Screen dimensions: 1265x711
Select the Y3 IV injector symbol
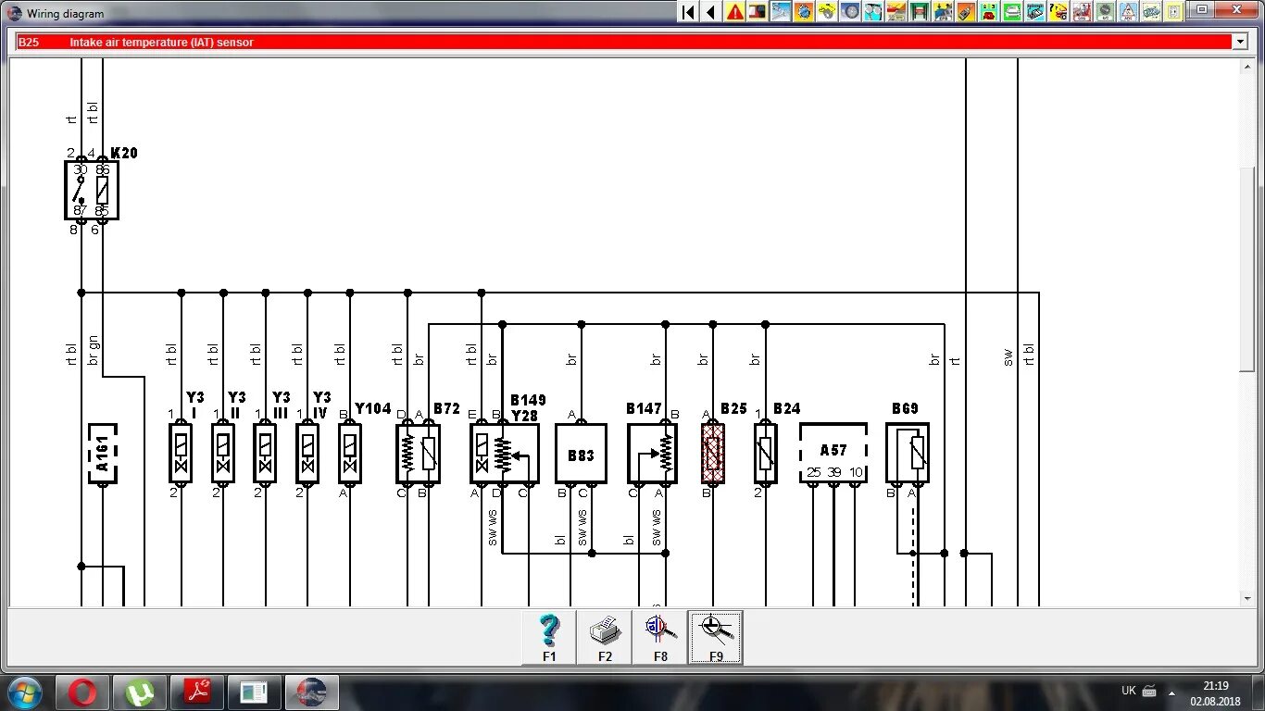[x=307, y=453]
